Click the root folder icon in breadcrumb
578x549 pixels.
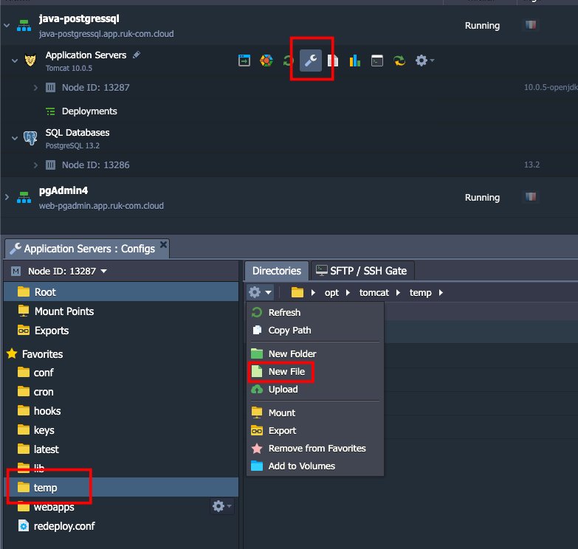pos(297,292)
